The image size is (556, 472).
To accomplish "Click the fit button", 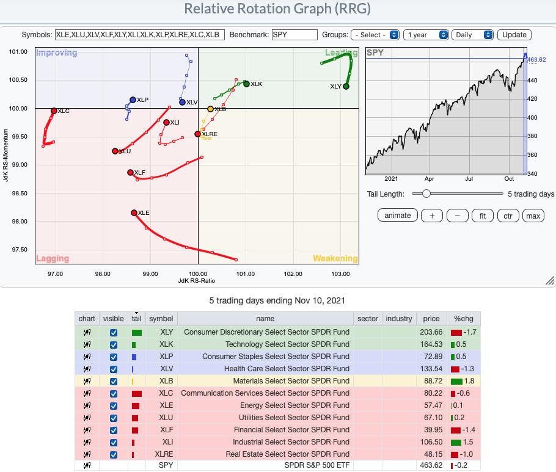I will 483,216.
